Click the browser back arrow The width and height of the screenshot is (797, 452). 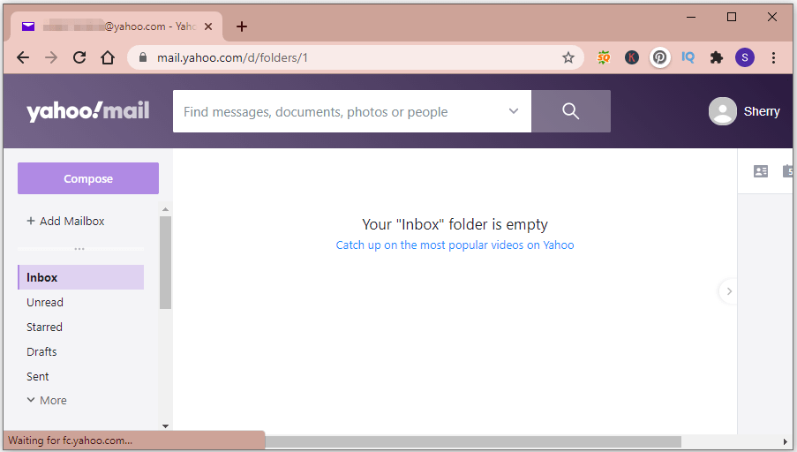[23, 57]
